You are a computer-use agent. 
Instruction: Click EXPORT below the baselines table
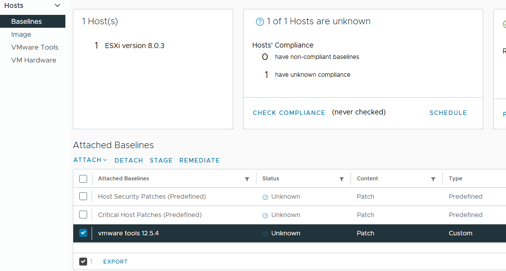click(115, 262)
